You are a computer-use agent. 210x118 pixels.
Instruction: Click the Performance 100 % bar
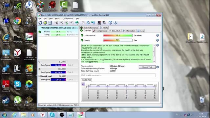[x=117, y=35]
